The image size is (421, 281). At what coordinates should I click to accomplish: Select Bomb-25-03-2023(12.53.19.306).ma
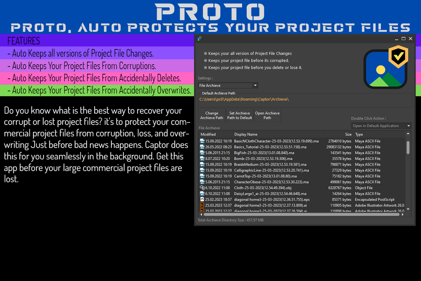pos(263,159)
